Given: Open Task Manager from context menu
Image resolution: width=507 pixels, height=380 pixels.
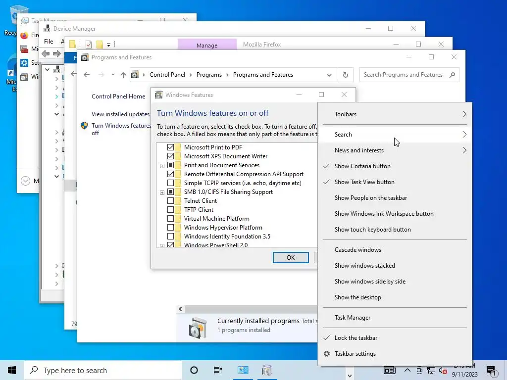Looking at the screenshot, I should (395, 318).
